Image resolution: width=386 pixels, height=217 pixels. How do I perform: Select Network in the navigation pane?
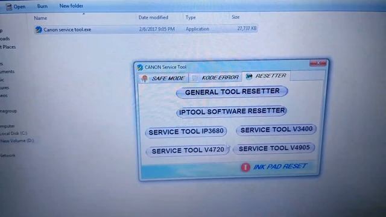pos(7,156)
